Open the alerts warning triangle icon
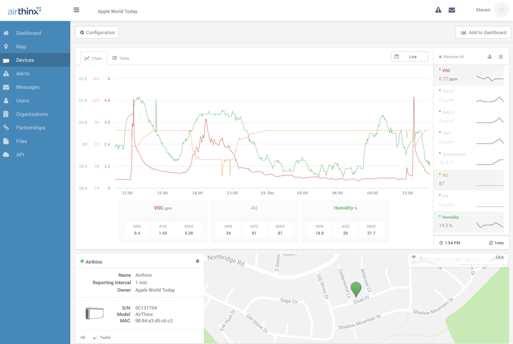Viewport: 513px width, 344px height. 438,10
